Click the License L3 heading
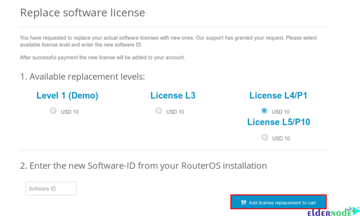 [173, 95]
